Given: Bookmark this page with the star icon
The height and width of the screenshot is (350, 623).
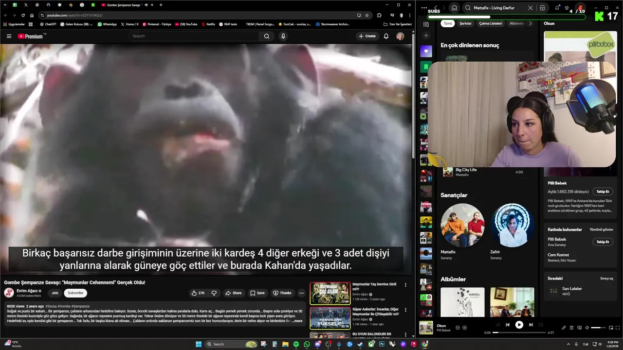Looking at the screenshot, I should (x=367, y=15).
